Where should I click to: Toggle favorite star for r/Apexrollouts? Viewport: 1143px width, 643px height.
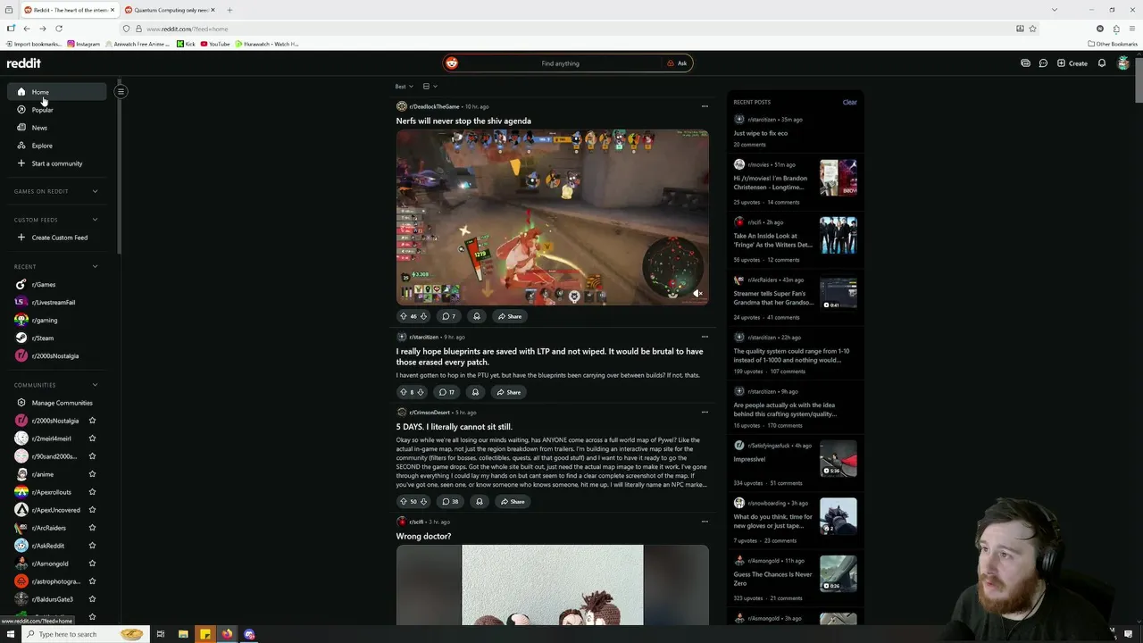92,492
